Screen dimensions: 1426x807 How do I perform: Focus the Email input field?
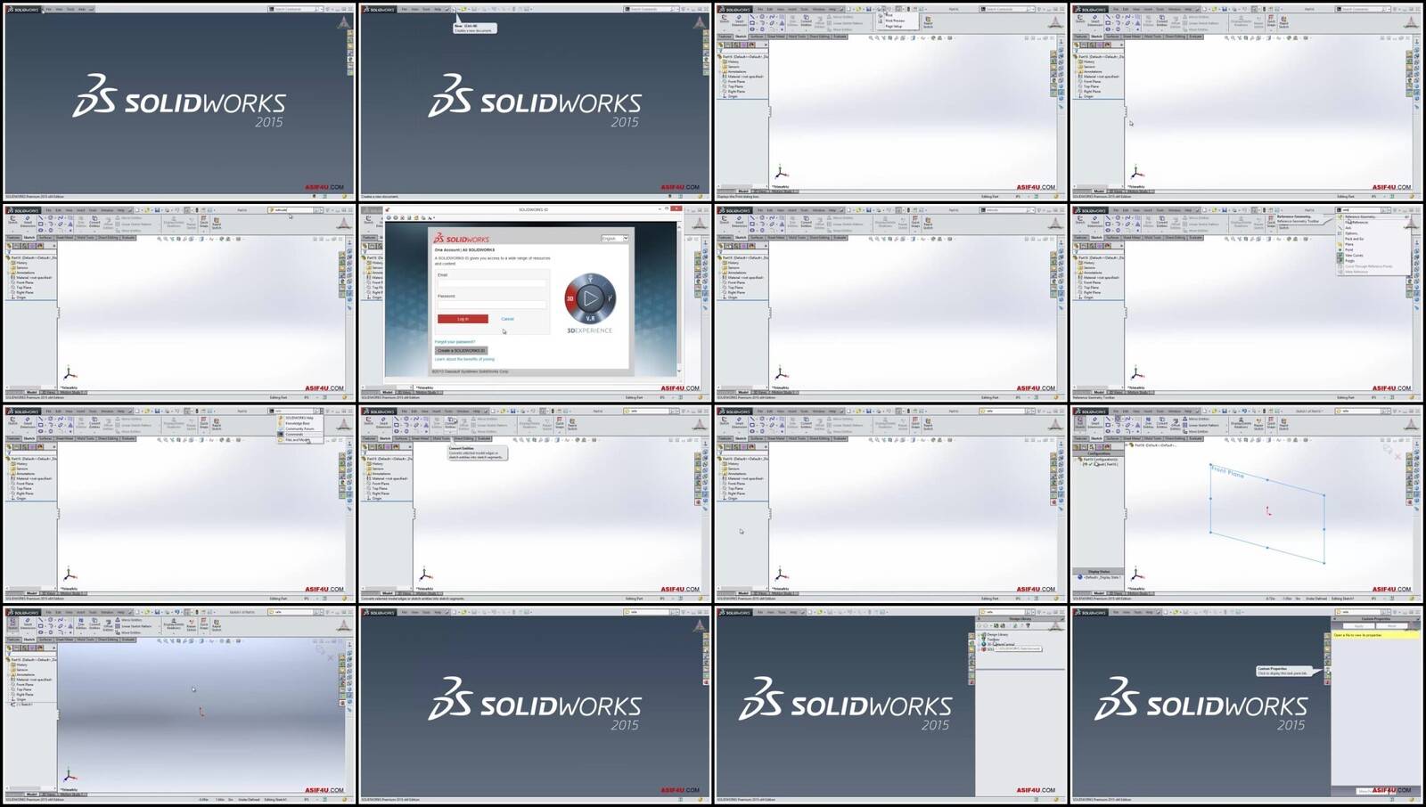point(492,283)
